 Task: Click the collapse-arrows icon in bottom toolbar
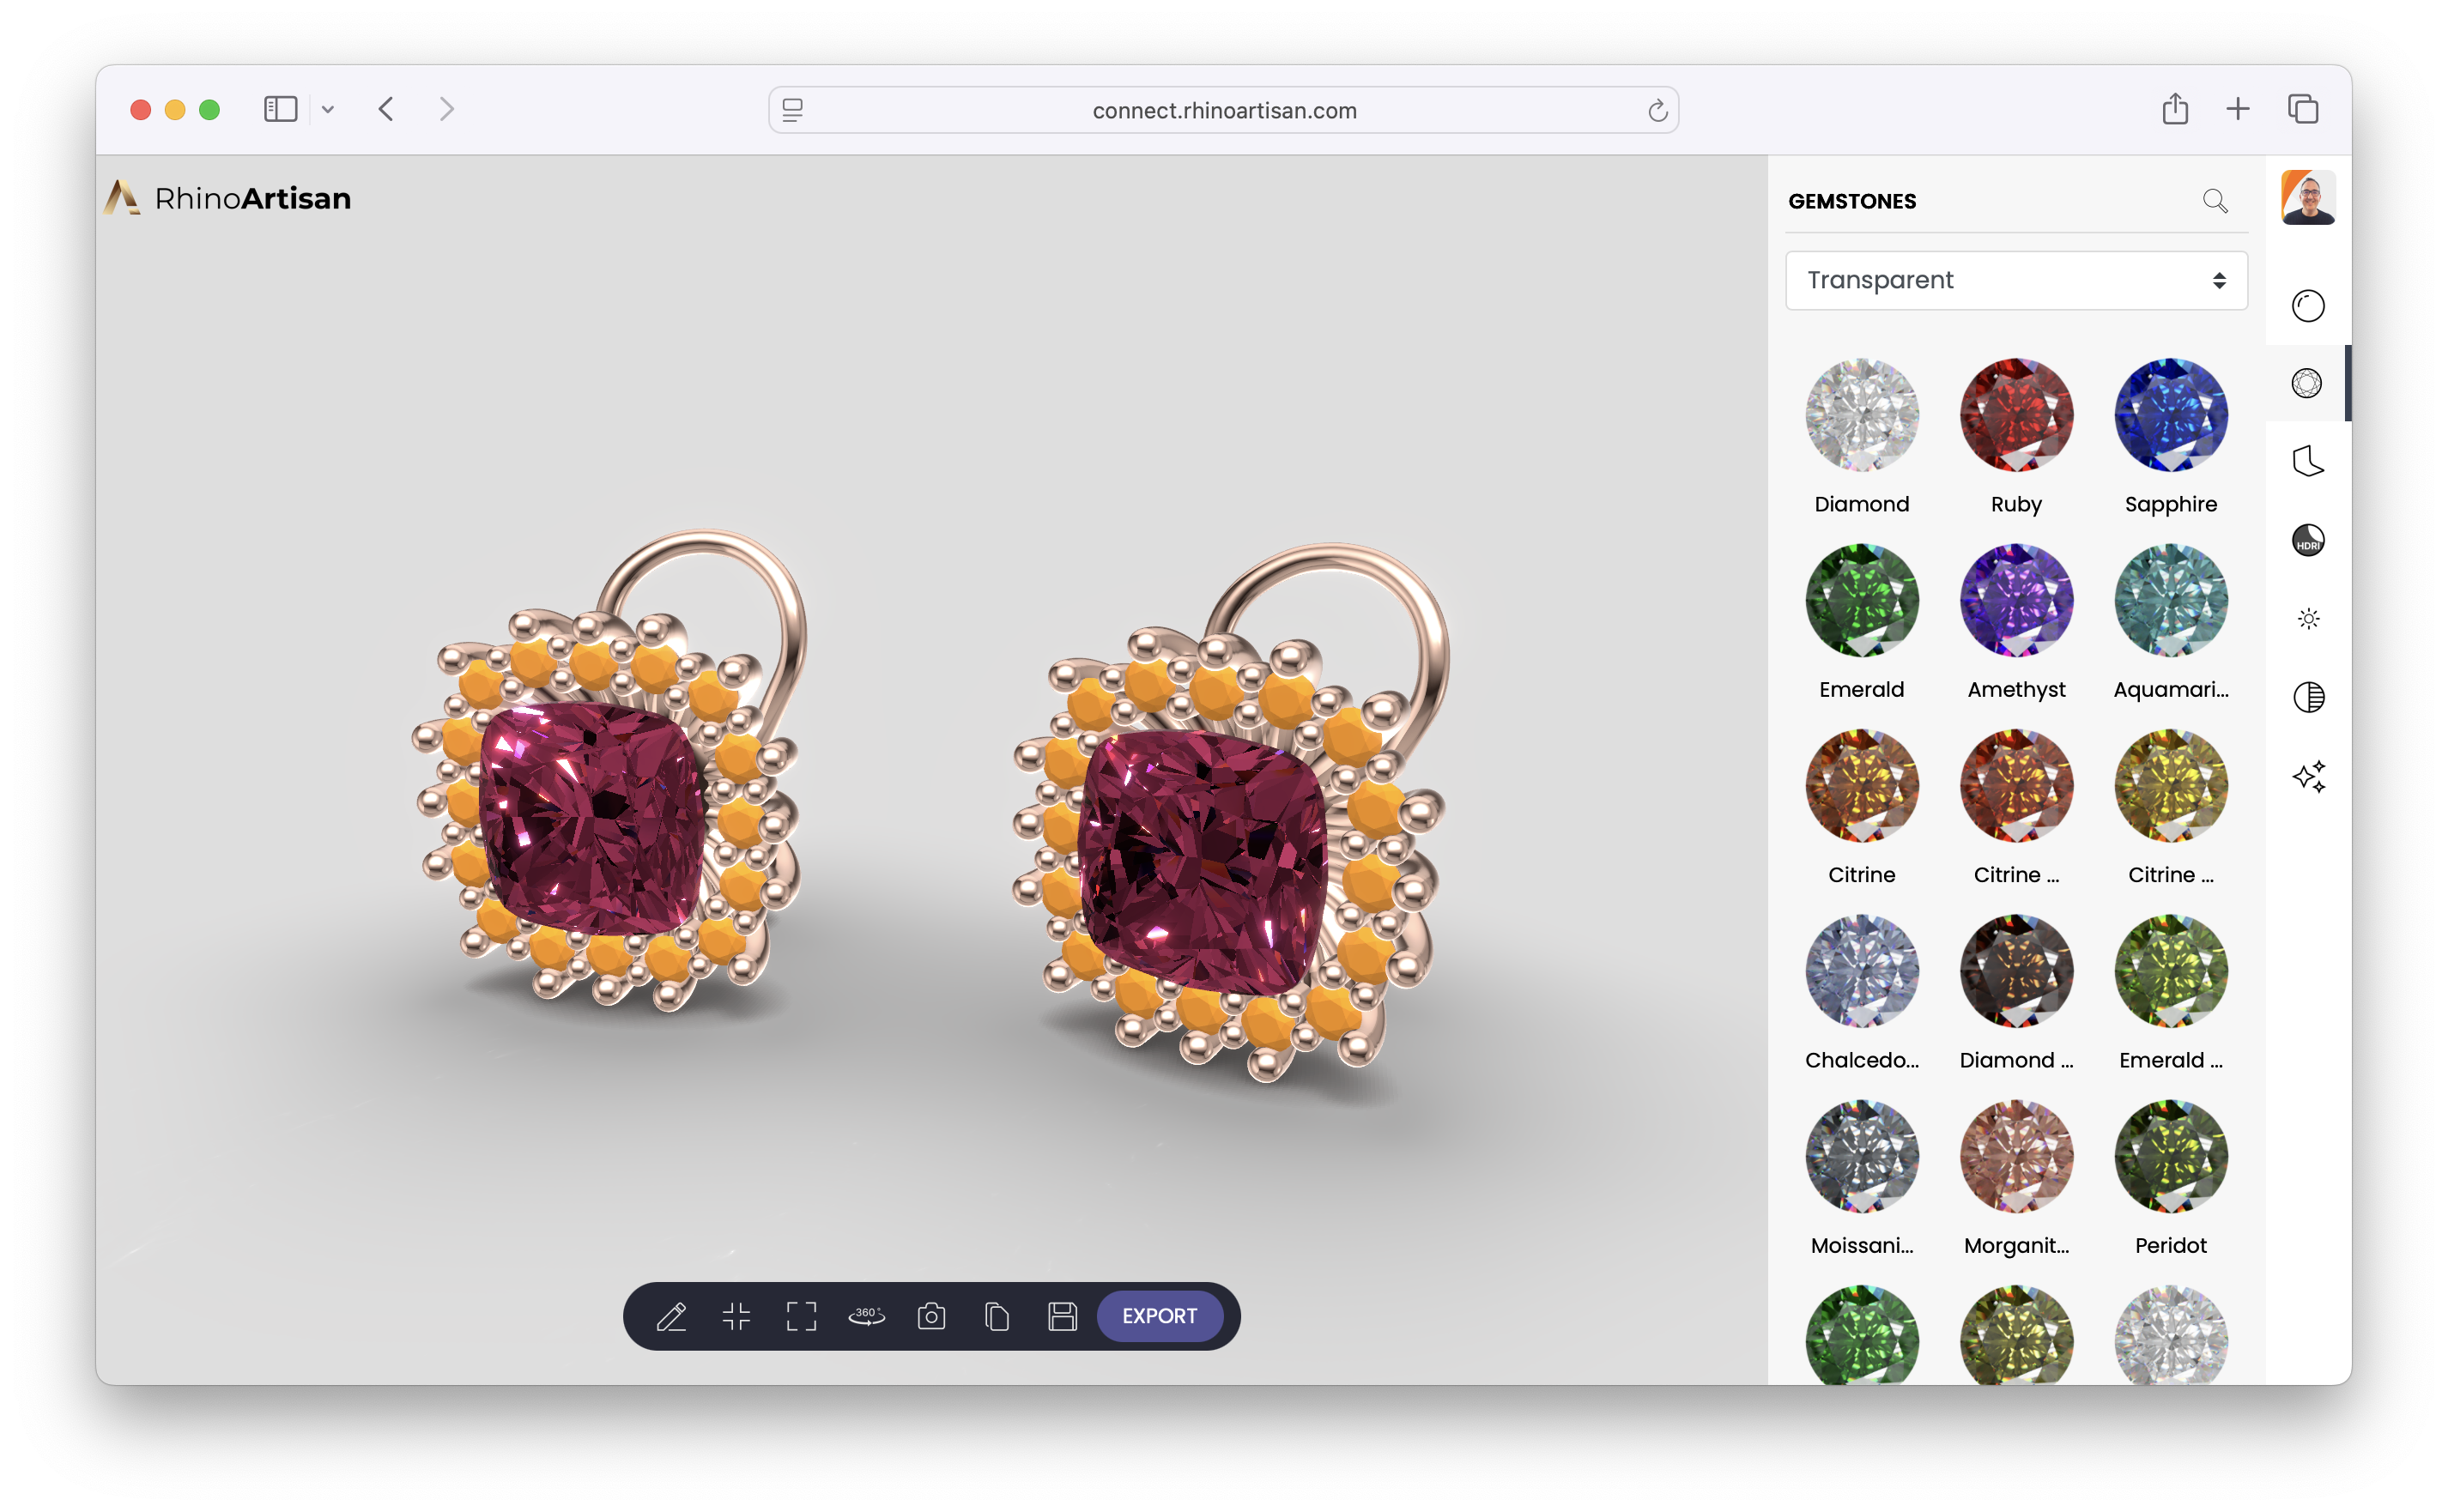click(736, 1316)
